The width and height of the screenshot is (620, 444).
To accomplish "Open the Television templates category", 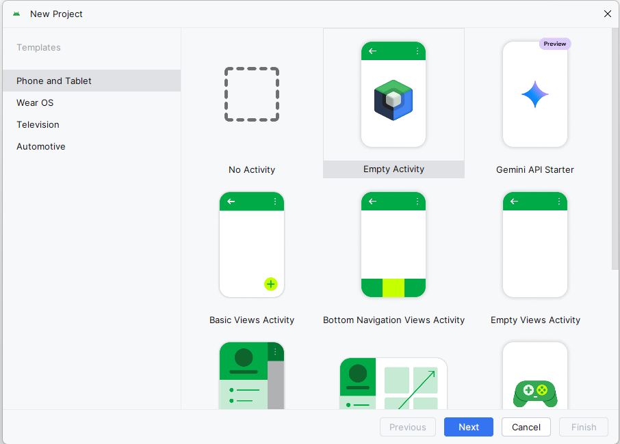I will pyautogui.click(x=38, y=124).
